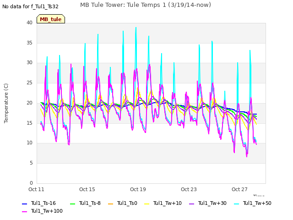Click the purple Tul1_Tw+30 color swatch
Screen dimensions: 293x220
pyautogui.click(x=192, y=203)
